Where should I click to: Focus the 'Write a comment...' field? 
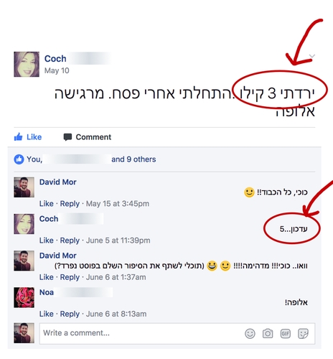(177, 333)
